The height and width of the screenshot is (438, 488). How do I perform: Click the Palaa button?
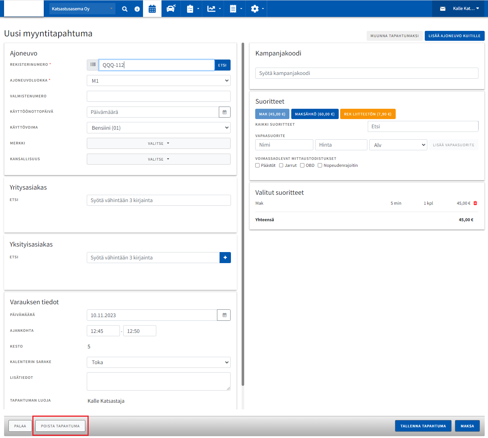(x=20, y=426)
